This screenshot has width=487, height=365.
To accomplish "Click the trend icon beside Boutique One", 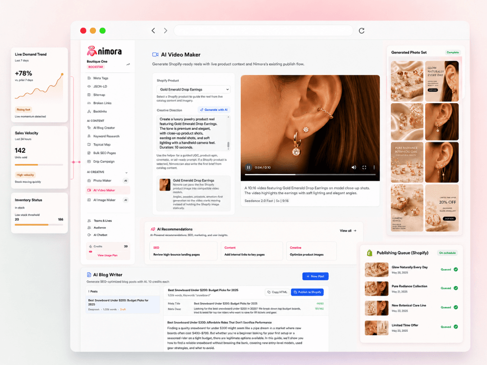I will [128, 64].
